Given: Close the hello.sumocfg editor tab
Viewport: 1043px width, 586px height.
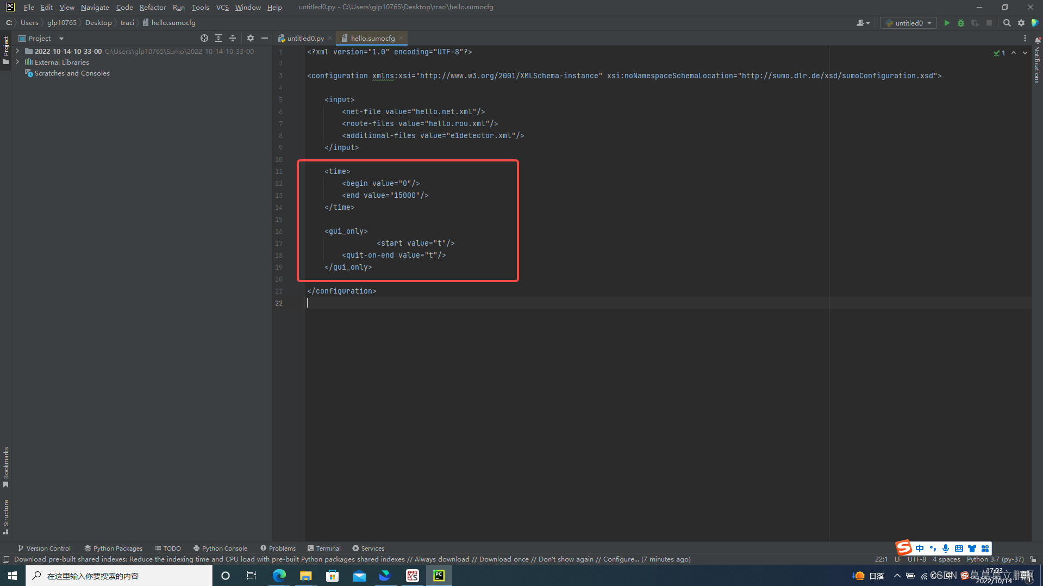Looking at the screenshot, I should pos(401,38).
